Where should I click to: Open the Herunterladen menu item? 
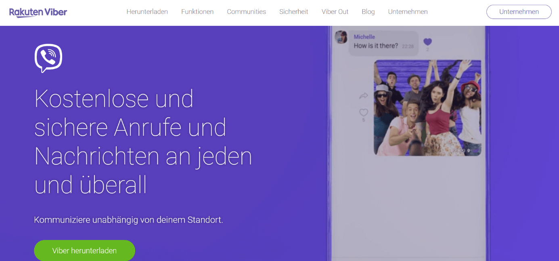(x=147, y=12)
